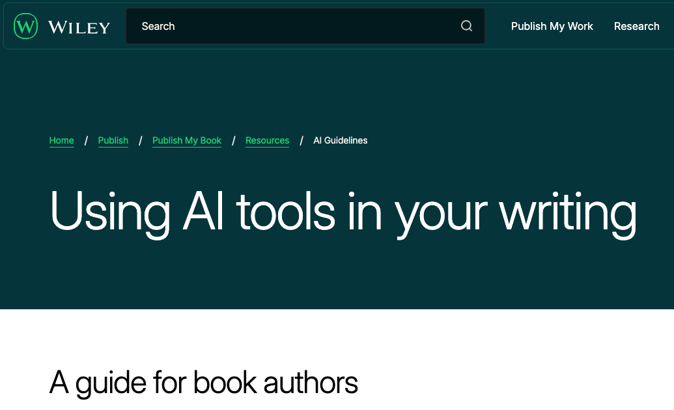Screen dimensions: 674x410
Task: Click the slash between Publish and Publish My Book
Action: pos(140,140)
